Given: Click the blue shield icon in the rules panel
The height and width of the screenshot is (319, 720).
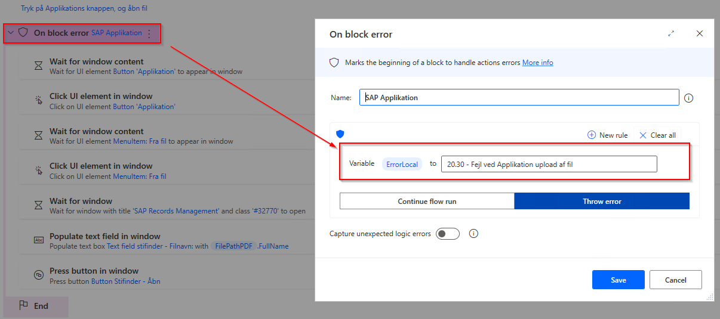Looking at the screenshot, I should pyautogui.click(x=340, y=134).
